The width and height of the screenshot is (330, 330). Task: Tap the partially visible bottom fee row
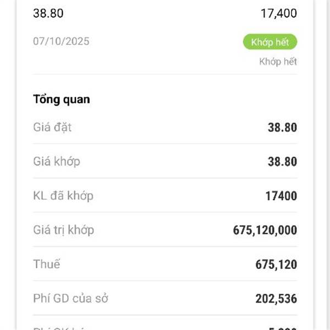tap(165, 328)
